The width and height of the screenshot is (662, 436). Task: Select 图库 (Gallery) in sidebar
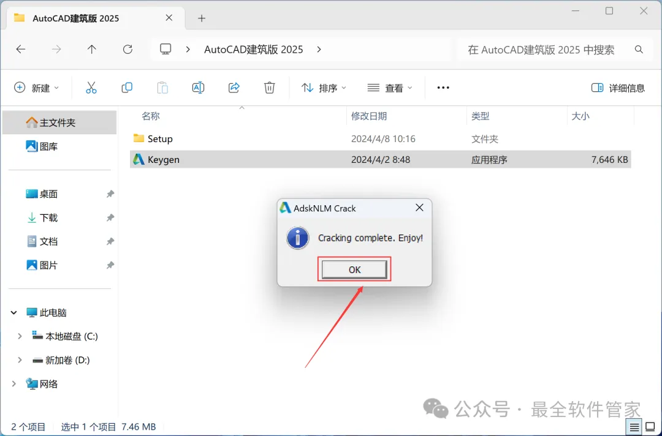pos(59,146)
